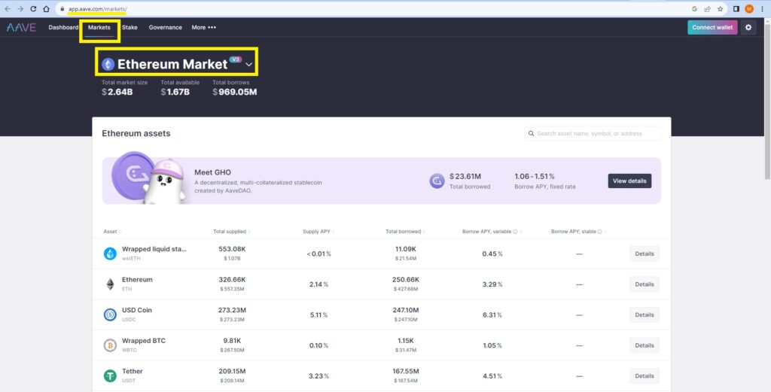Viewport: 771px width, 392px height.
Task: Click the $969.05M total borrows value
Action: pyautogui.click(x=235, y=92)
